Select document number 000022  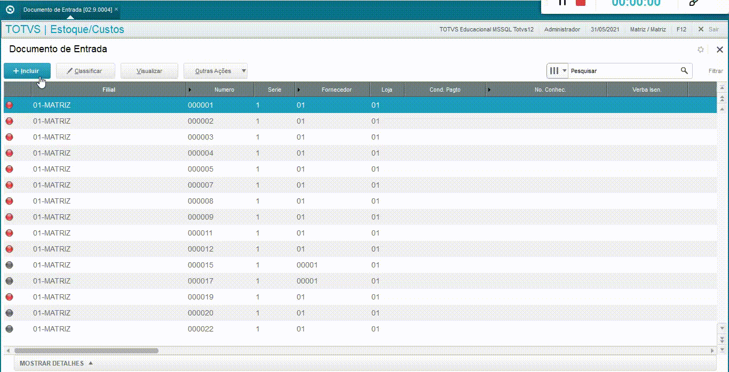coord(201,329)
